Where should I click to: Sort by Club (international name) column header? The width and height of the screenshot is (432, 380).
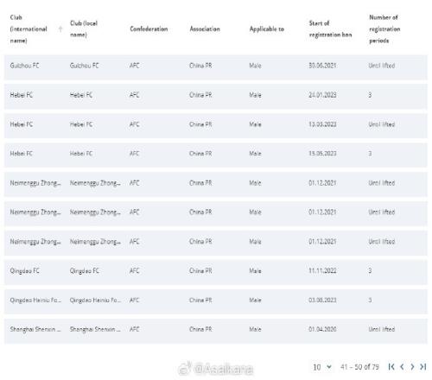tap(29, 28)
